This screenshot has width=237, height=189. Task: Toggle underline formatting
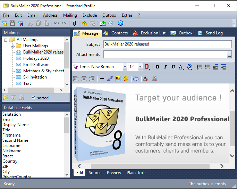coord(173,67)
